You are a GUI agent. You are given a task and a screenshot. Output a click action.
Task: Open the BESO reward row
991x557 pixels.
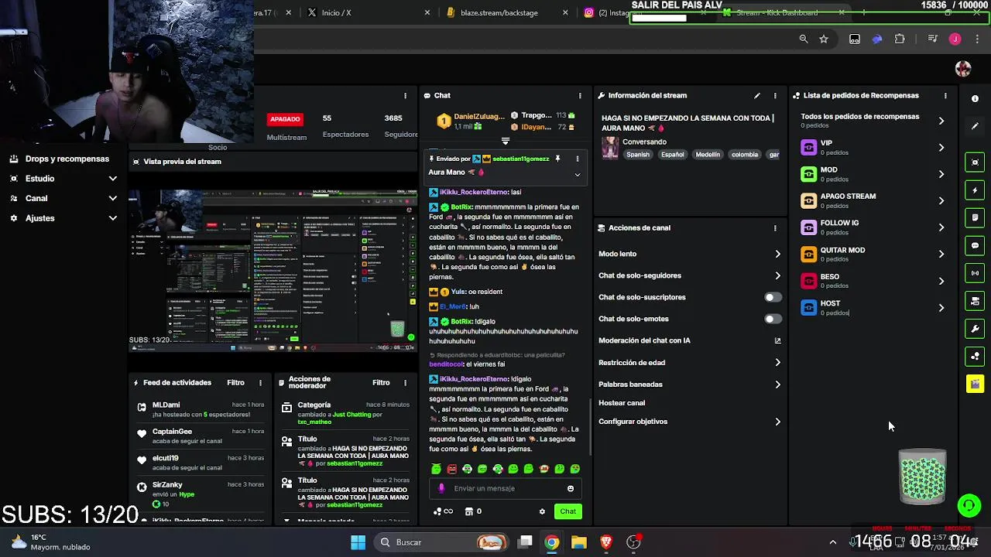pyautogui.click(x=873, y=281)
